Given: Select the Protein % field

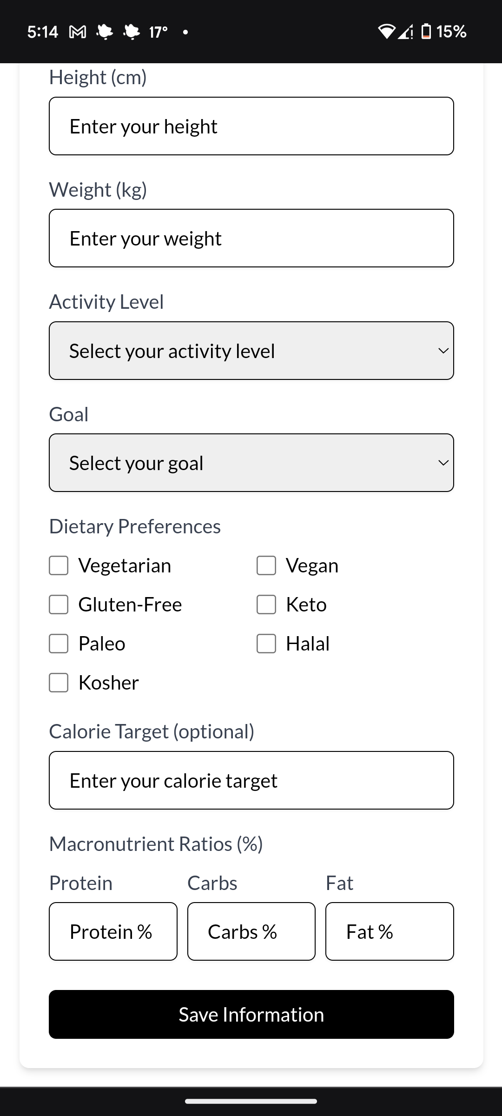Looking at the screenshot, I should tap(113, 931).
